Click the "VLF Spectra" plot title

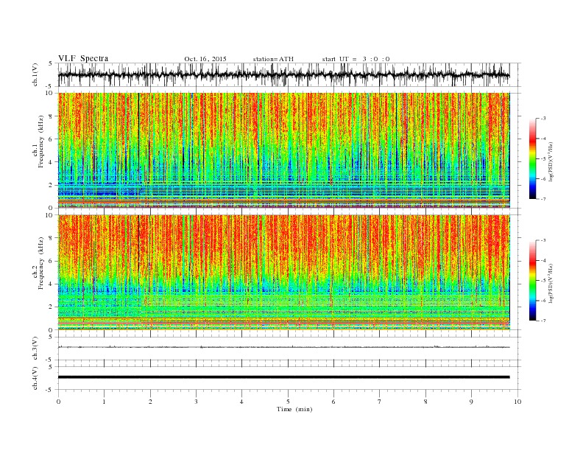[x=83, y=58]
